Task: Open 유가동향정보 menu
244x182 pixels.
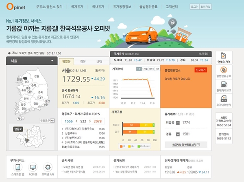Action: click(x=122, y=7)
